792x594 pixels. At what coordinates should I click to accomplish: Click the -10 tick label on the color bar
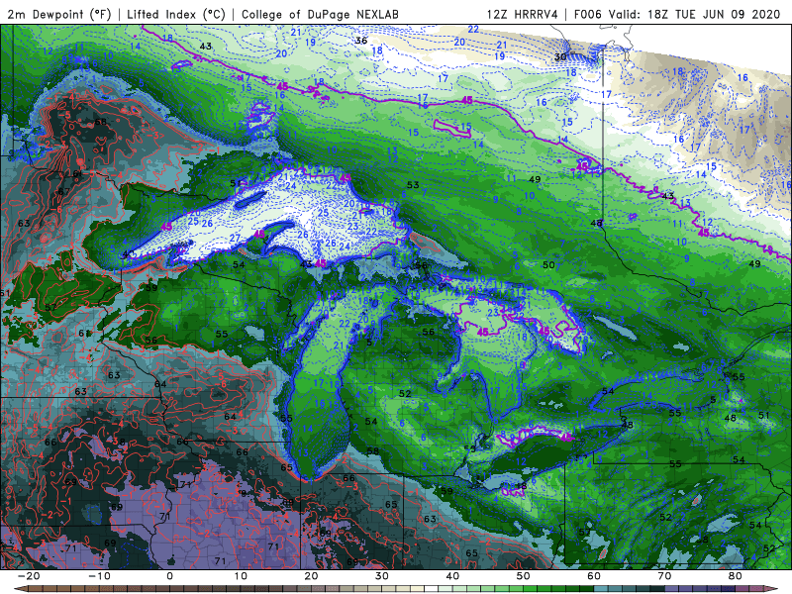click(99, 576)
